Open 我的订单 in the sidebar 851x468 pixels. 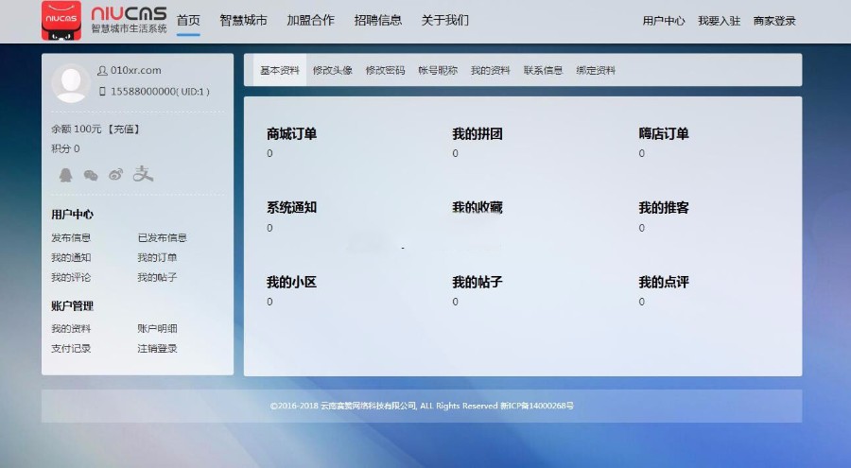pos(157,257)
